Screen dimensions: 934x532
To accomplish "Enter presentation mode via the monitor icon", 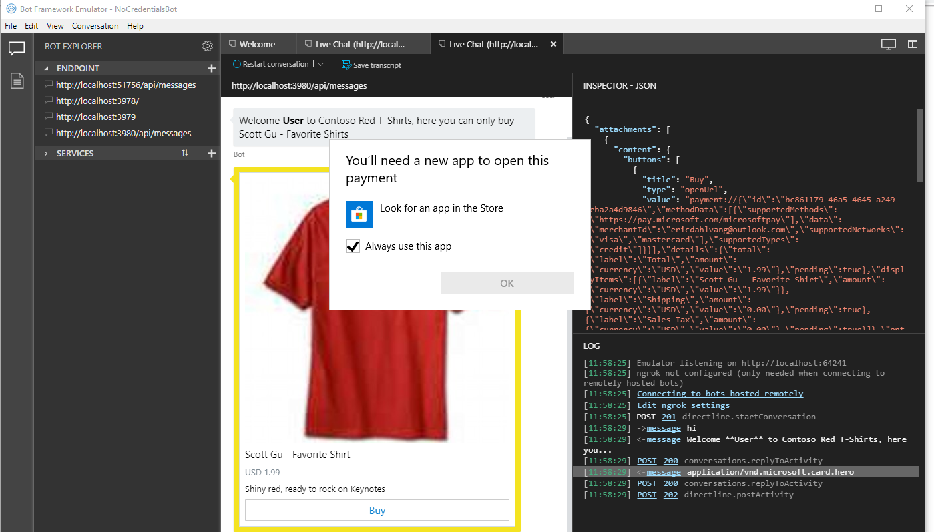I will pyautogui.click(x=889, y=44).
